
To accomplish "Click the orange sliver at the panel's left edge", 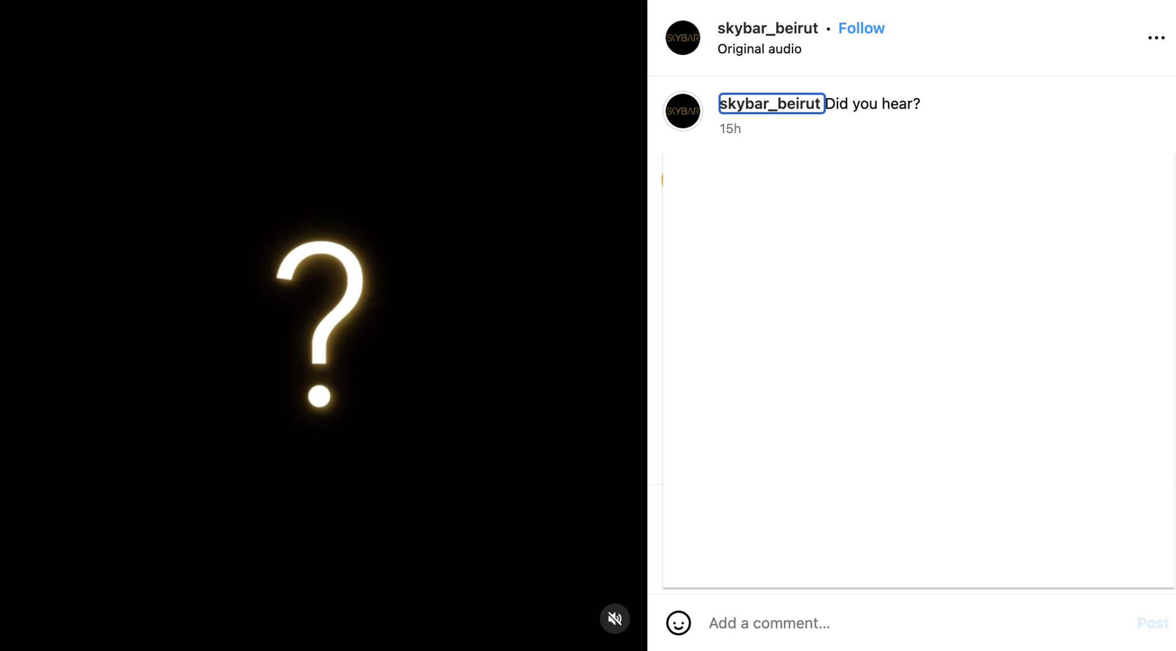I will pos(662,180).
